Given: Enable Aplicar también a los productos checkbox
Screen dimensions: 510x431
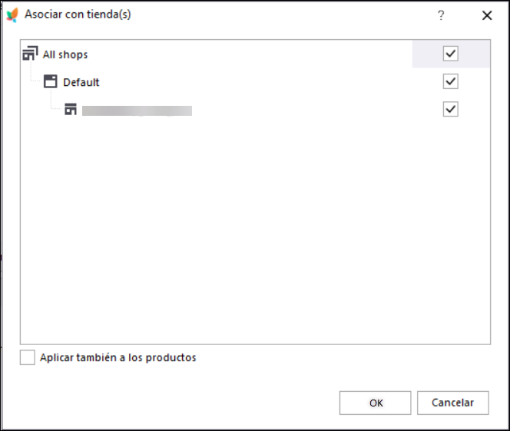Looking at the screenshot, I should click(28, 357).
